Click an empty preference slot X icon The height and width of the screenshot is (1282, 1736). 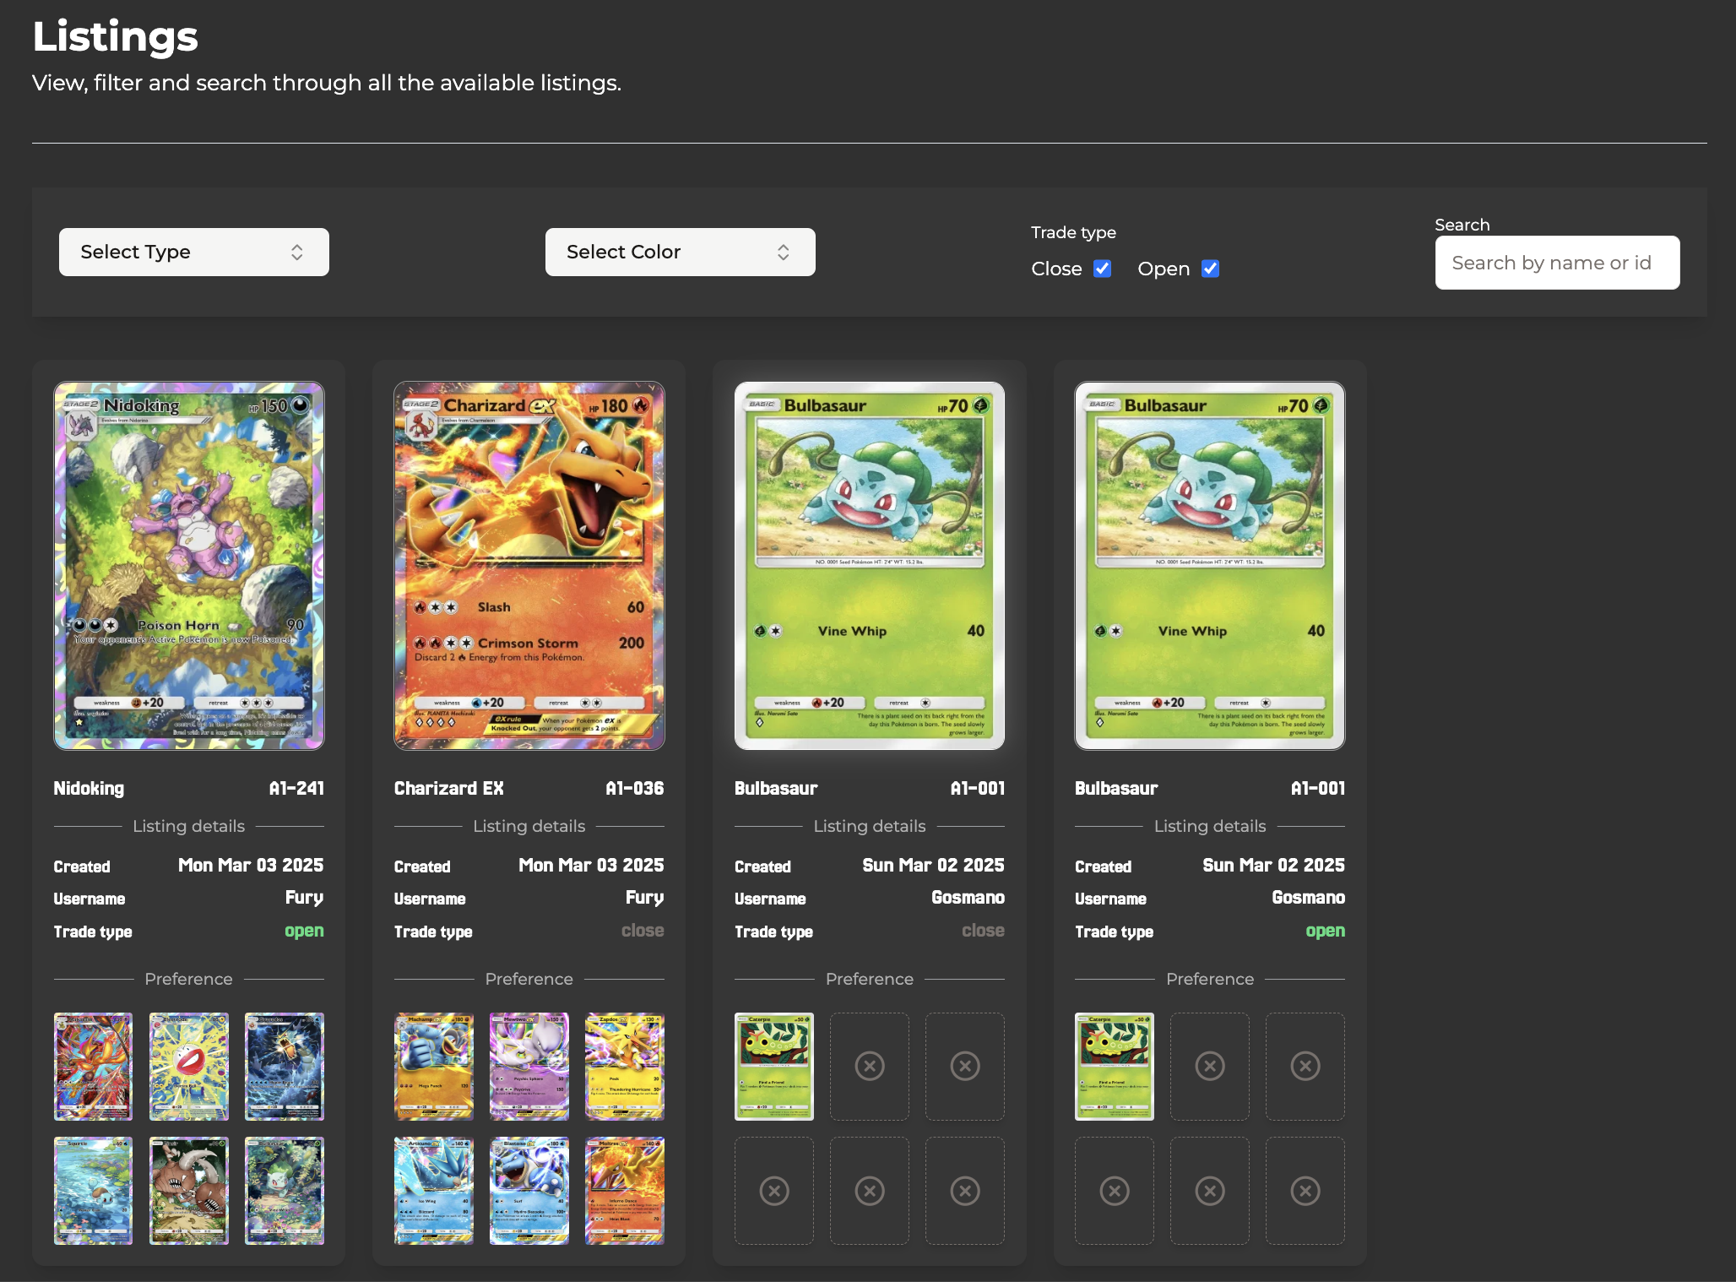tap(870, 1067)
